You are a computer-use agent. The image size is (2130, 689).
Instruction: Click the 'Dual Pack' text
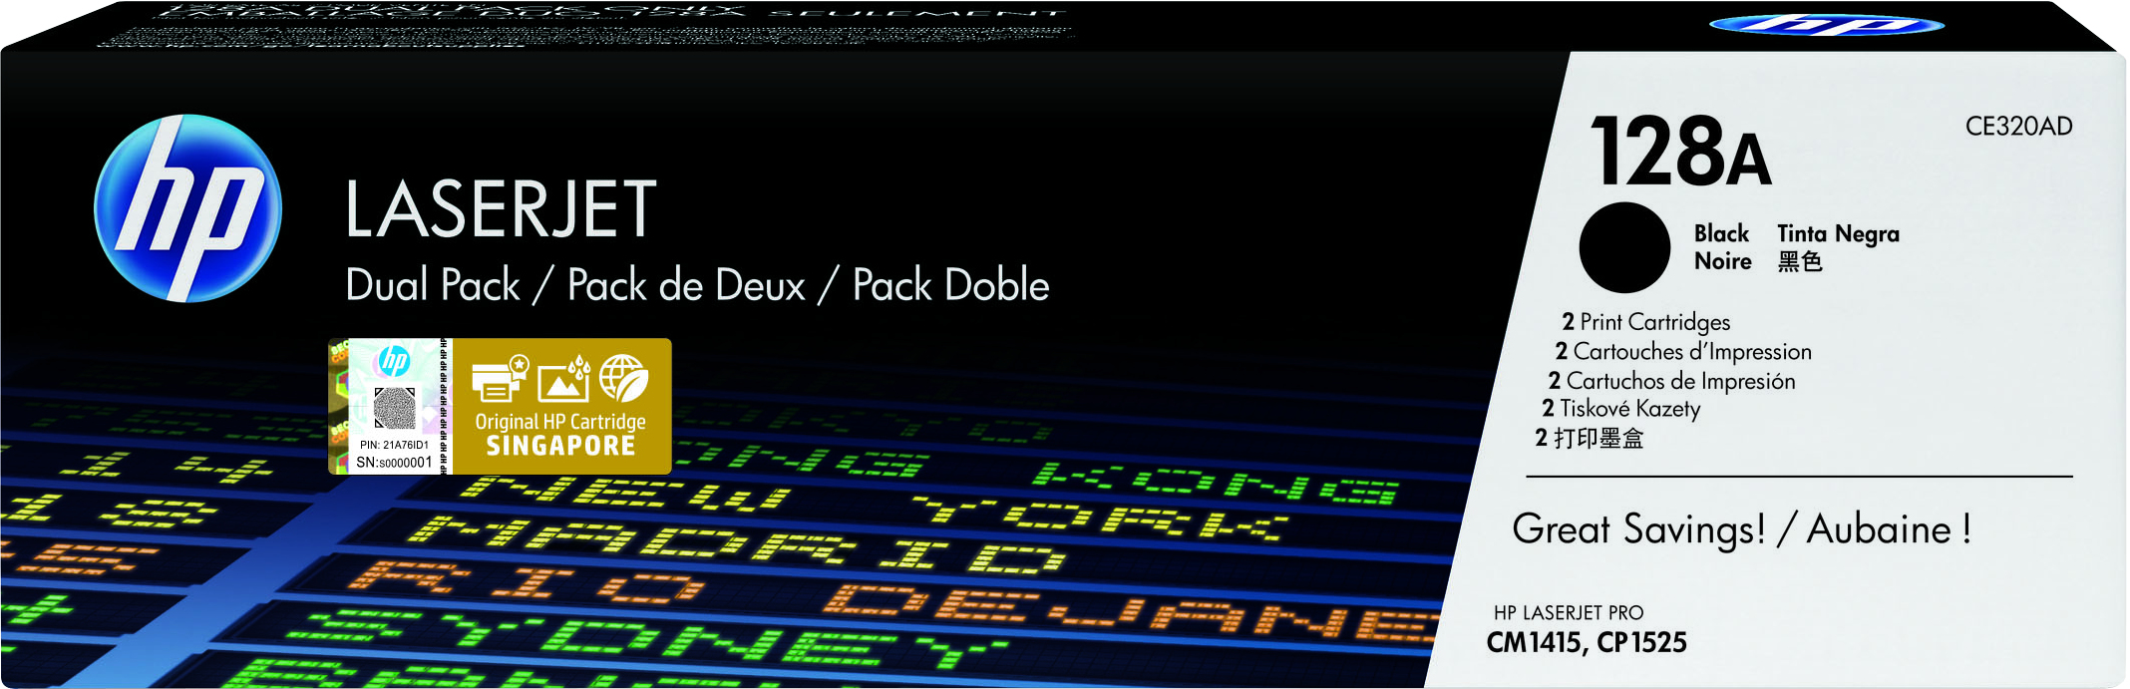click(x=432, y=285)
